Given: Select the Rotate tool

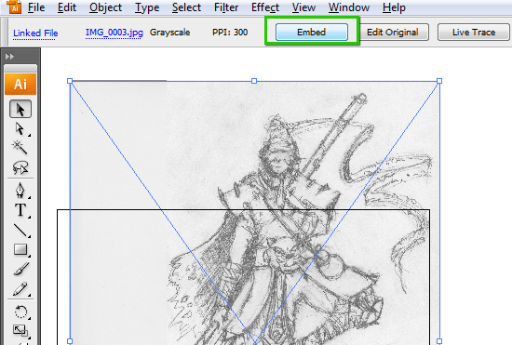Looking at the screenshot, I should pyautogui.click(x=20, y=312).
